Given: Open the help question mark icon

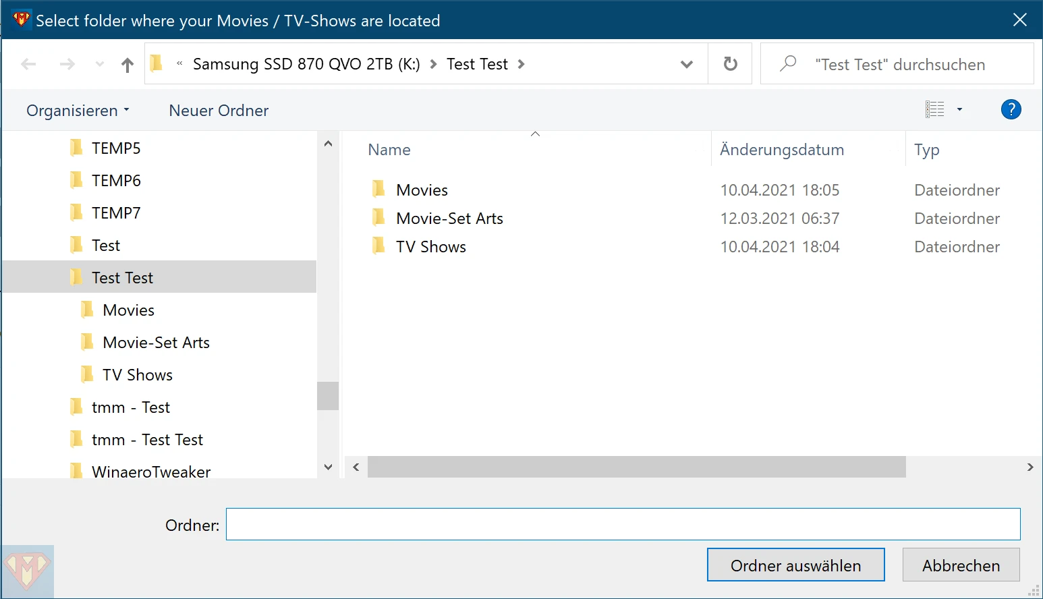Looking at the screenshot, I should point(1011,109).
